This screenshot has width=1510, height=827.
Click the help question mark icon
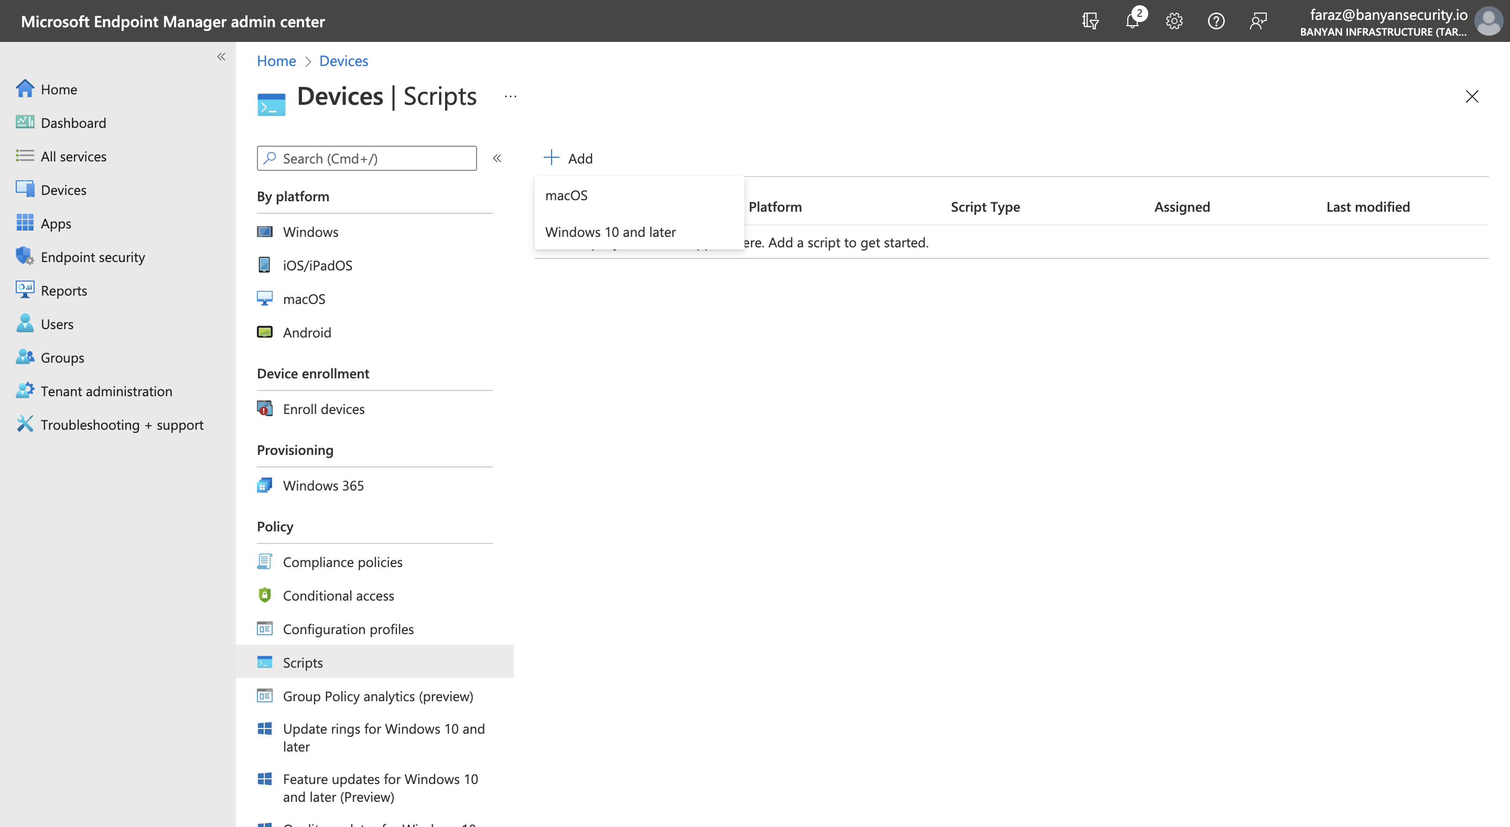point(1216,21)
